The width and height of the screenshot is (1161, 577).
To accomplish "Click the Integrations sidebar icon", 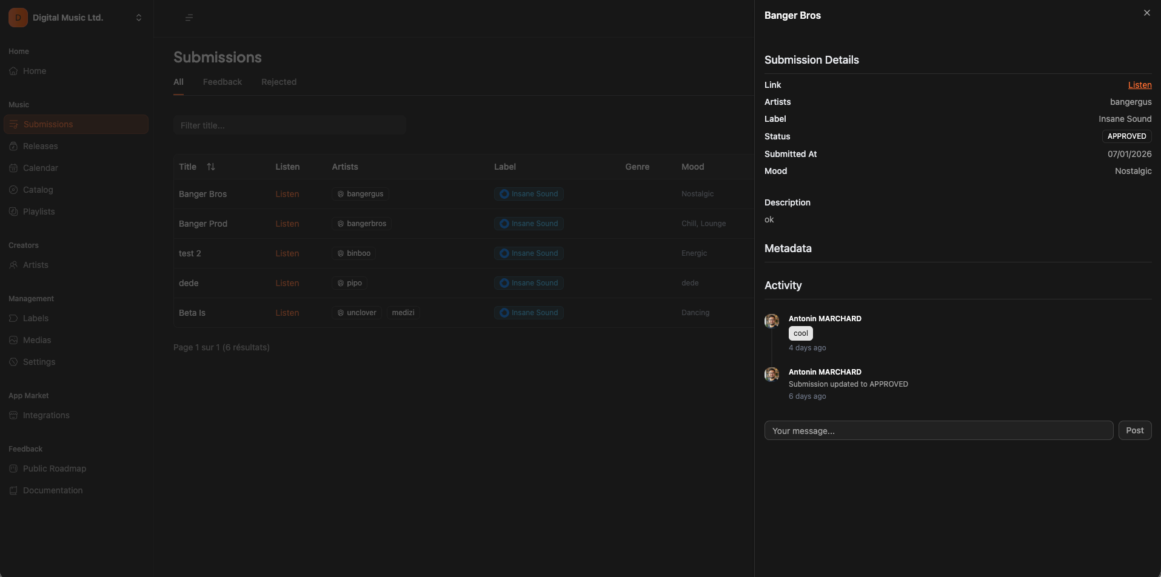I will pos(13,415).
